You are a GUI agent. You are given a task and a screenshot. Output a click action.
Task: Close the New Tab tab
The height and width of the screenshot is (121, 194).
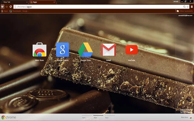(x=27, y=2)
